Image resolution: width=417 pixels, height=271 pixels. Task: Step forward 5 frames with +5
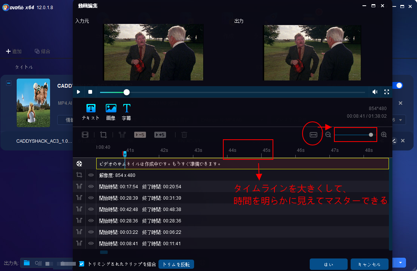pos(160,135)
